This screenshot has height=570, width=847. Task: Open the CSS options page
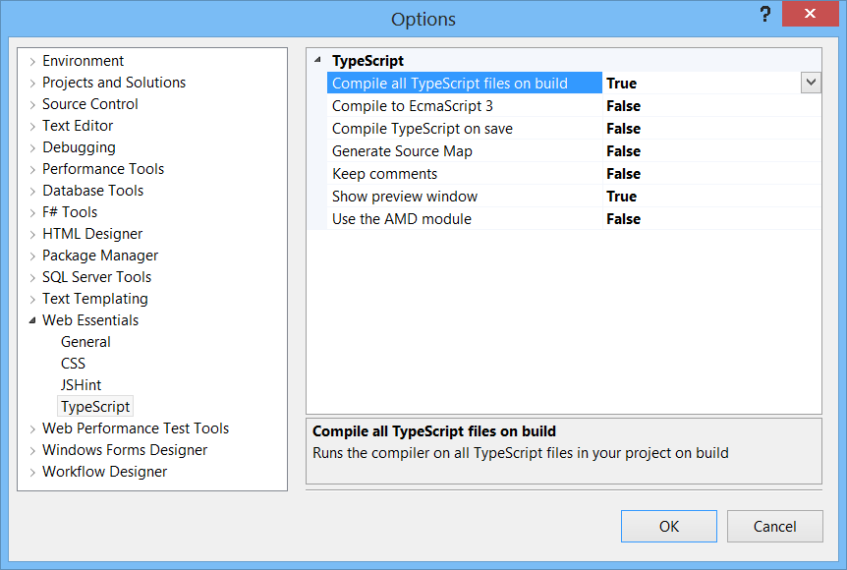(73, 363)
